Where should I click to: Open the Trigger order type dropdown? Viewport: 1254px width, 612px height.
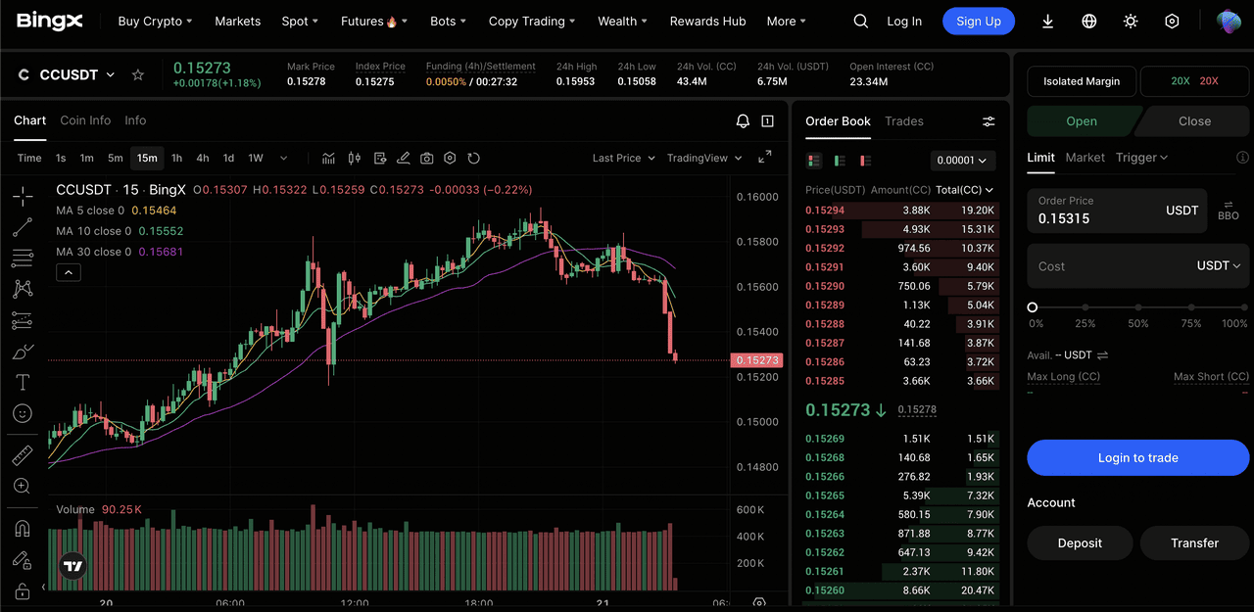[1141, 158]
